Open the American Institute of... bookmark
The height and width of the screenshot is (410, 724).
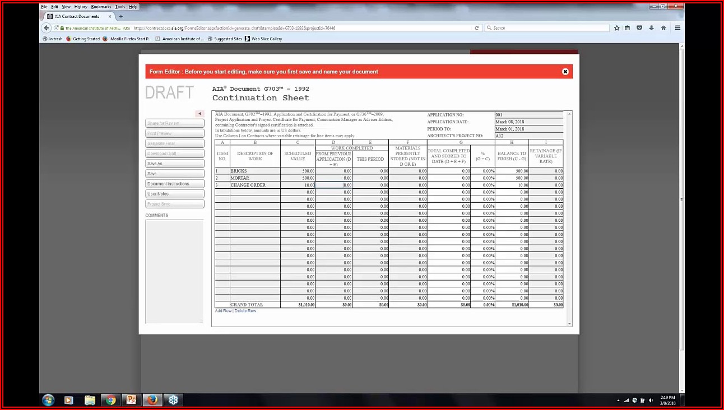179,39
